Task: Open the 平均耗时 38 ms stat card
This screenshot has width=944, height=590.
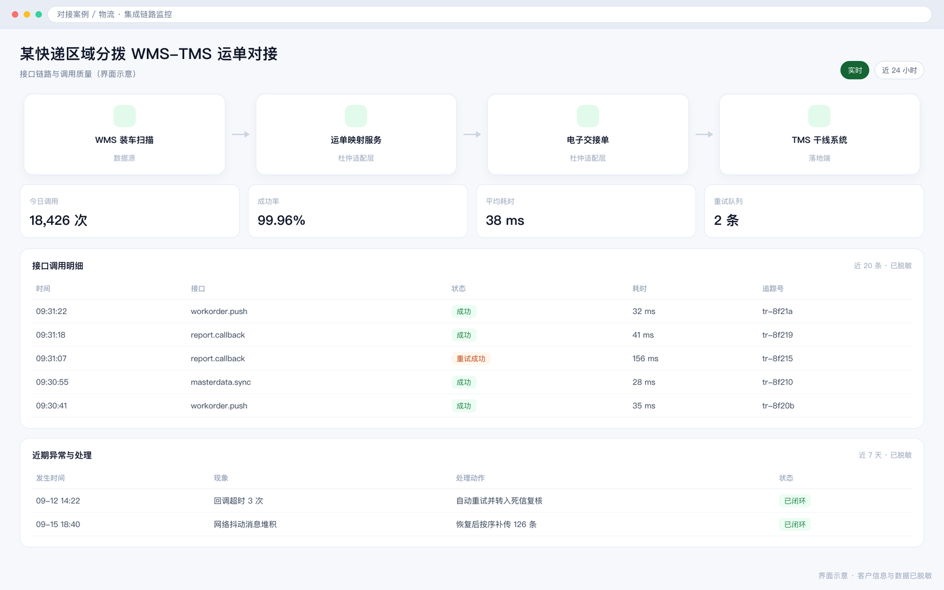Action: pos(586,211)
